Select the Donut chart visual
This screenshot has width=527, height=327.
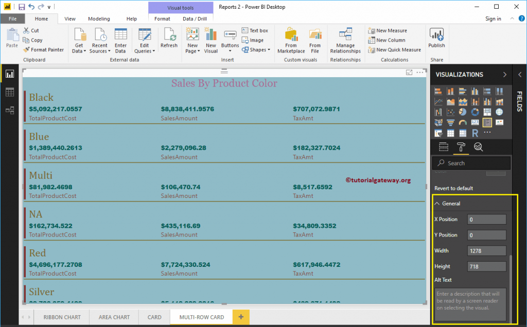click(x=475, y=112)
